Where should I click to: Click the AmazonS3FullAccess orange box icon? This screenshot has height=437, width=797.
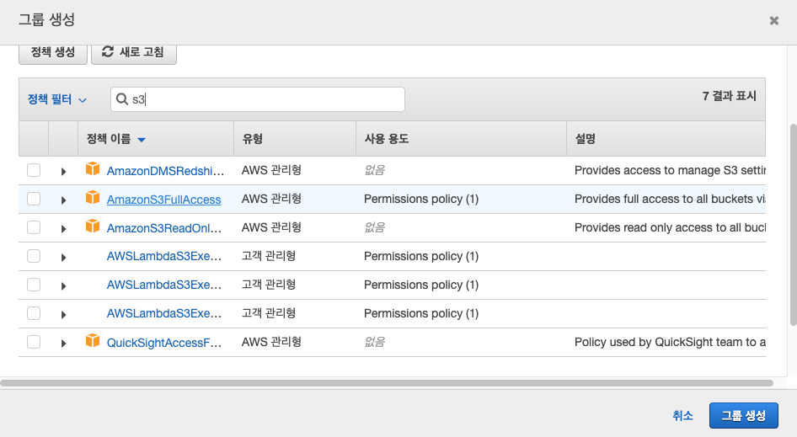pyautogui.click(x=93, y=197)
